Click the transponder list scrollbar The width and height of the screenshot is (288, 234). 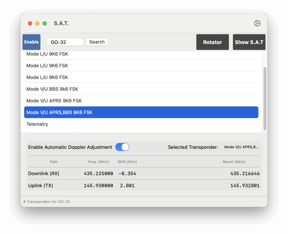pyautogui.click(x=265, y=99)
